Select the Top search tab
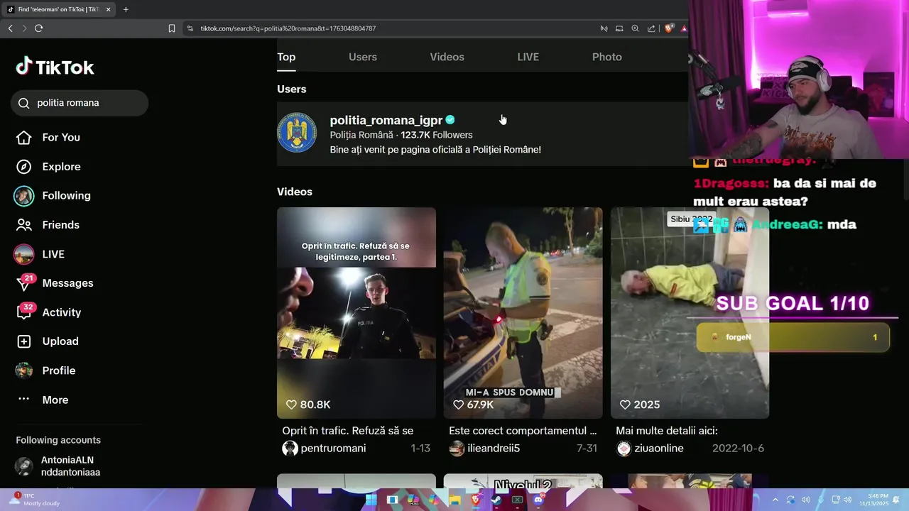 click(286, 57)
